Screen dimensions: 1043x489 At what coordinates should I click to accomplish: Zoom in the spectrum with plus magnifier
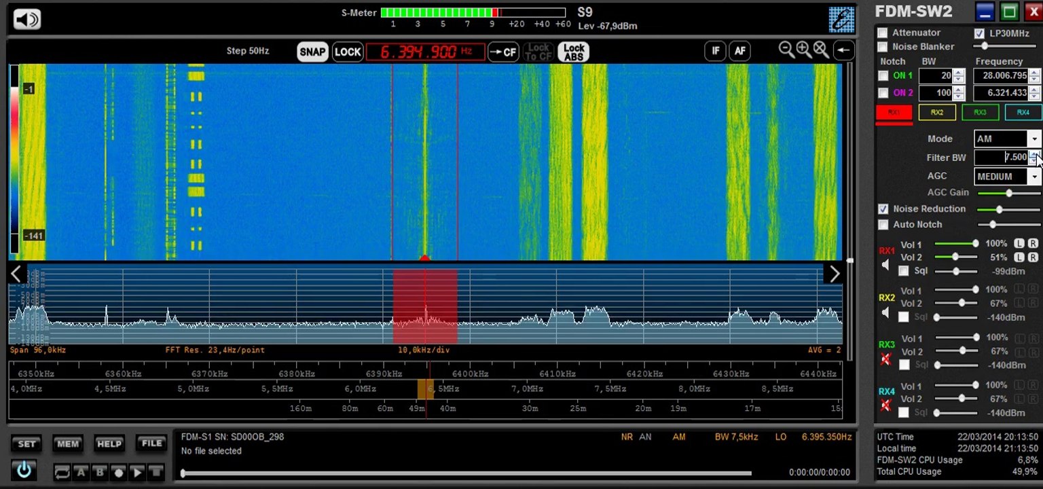click(x=803, y=50)
